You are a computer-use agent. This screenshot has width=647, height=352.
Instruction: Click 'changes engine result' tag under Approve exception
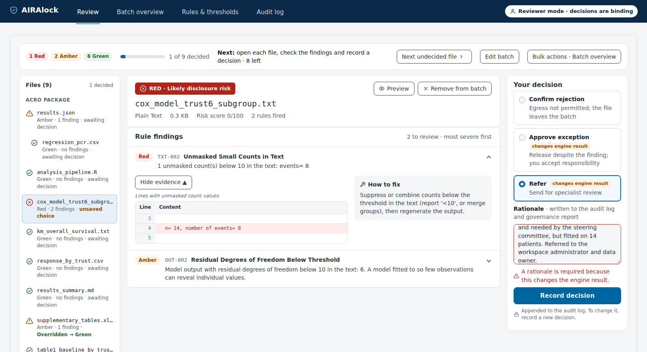560,146
